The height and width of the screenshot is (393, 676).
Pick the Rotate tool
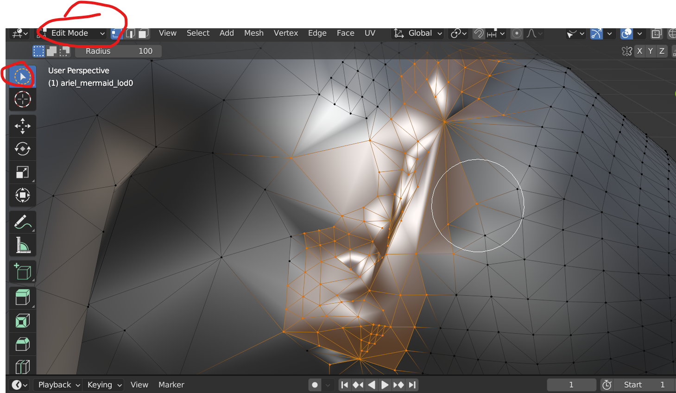point(23,149)
